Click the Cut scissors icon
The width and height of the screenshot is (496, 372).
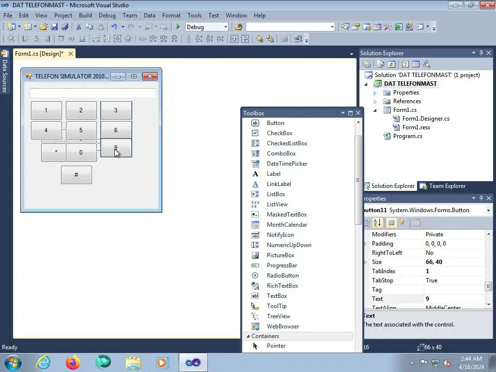click(79, 27)
